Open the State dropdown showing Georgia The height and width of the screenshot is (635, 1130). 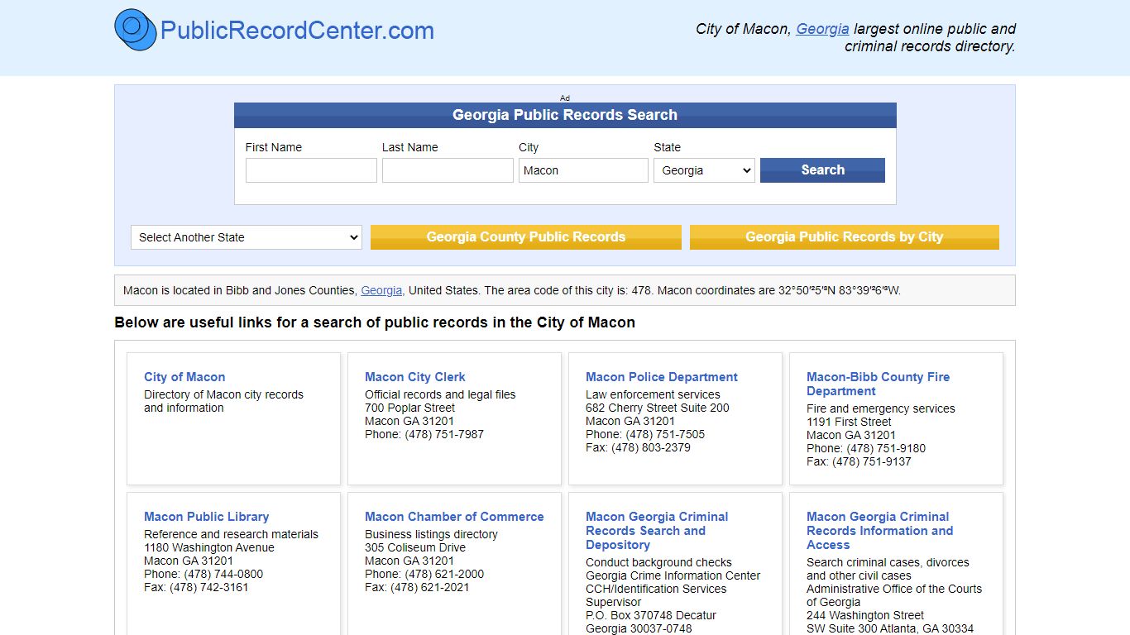pyautogui.click(x=704, y=170)
